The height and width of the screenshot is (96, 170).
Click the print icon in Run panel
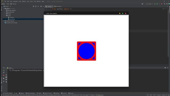[6, 79]
